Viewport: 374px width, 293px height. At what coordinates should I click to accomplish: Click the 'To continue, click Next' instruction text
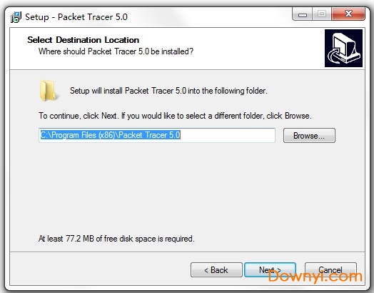coord(175,116)
